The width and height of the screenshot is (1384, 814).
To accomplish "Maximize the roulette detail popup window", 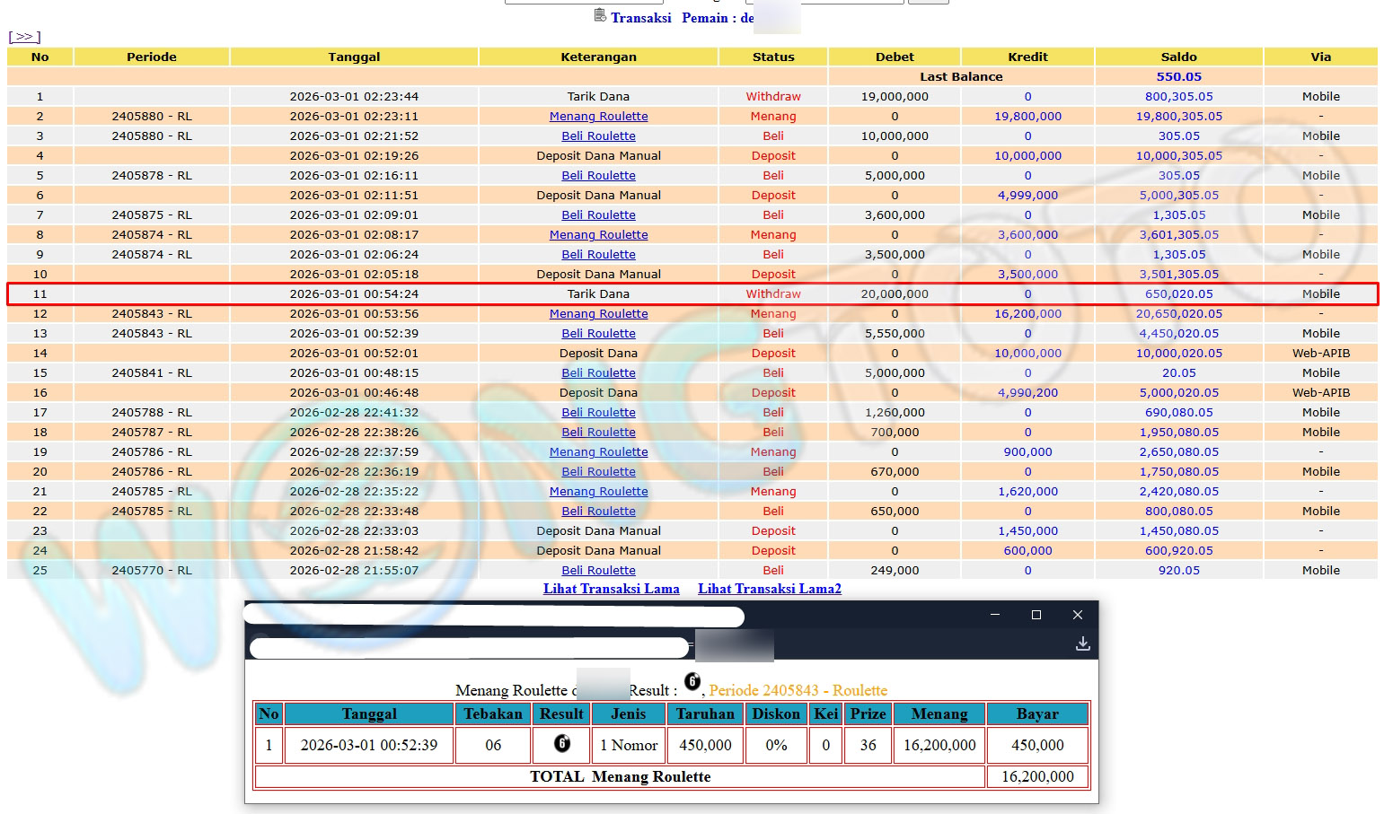I will pos(1036,615).
